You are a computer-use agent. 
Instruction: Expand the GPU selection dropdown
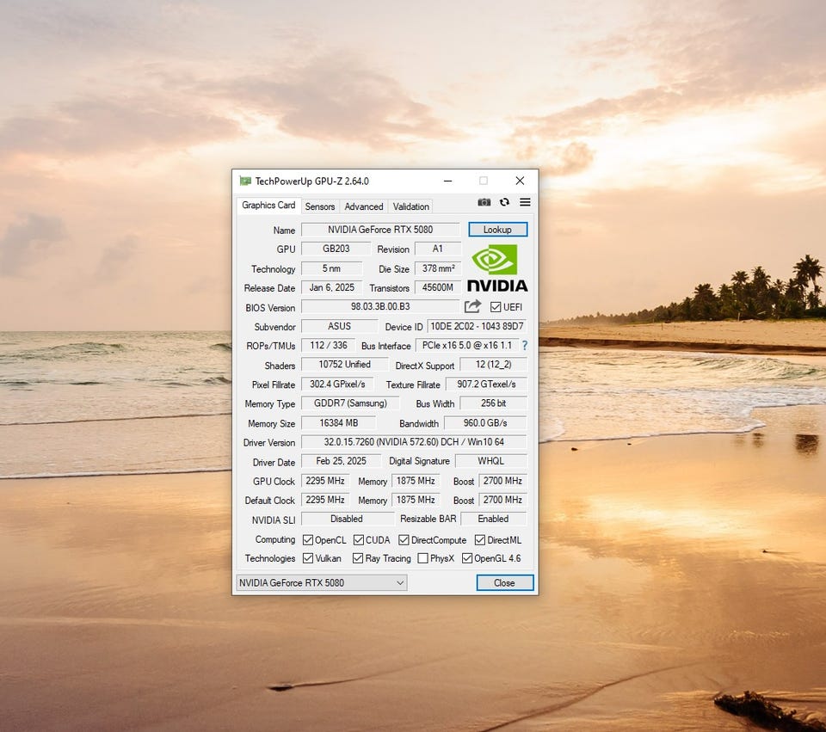(x=321, y=582)
